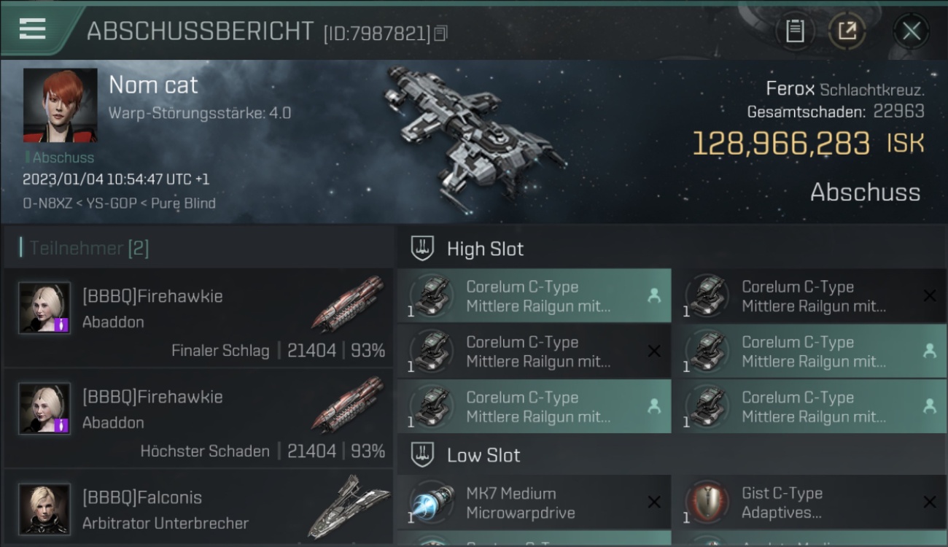Close the Abschussbericht window

[x=911, y=31]
